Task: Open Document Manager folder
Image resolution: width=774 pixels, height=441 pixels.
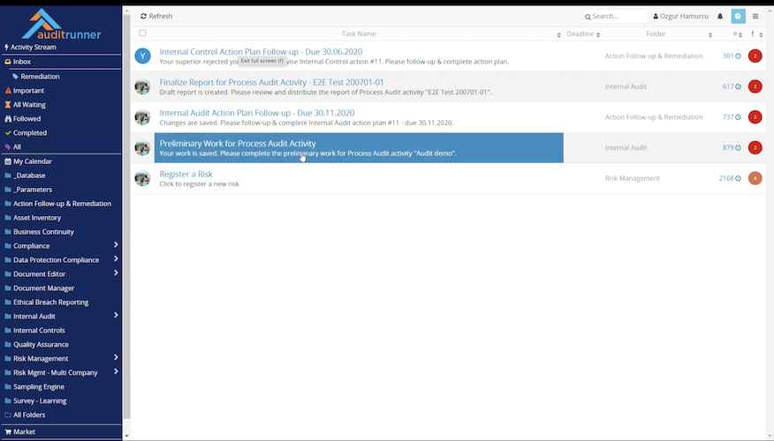Action: pos(40,288)
